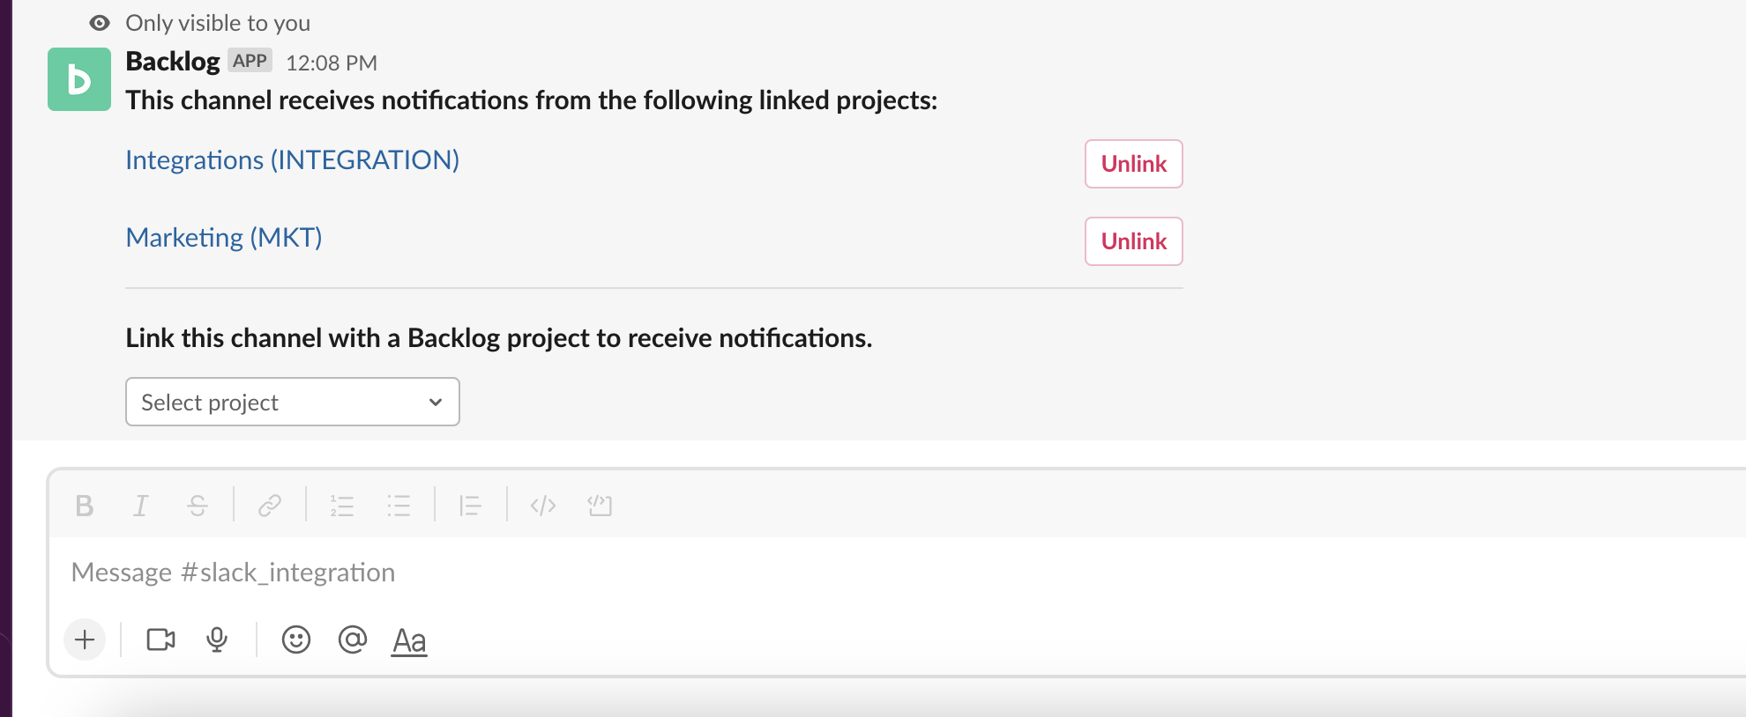
Task: Mention someone with the @ icon
Action: (x=353, y=640)
